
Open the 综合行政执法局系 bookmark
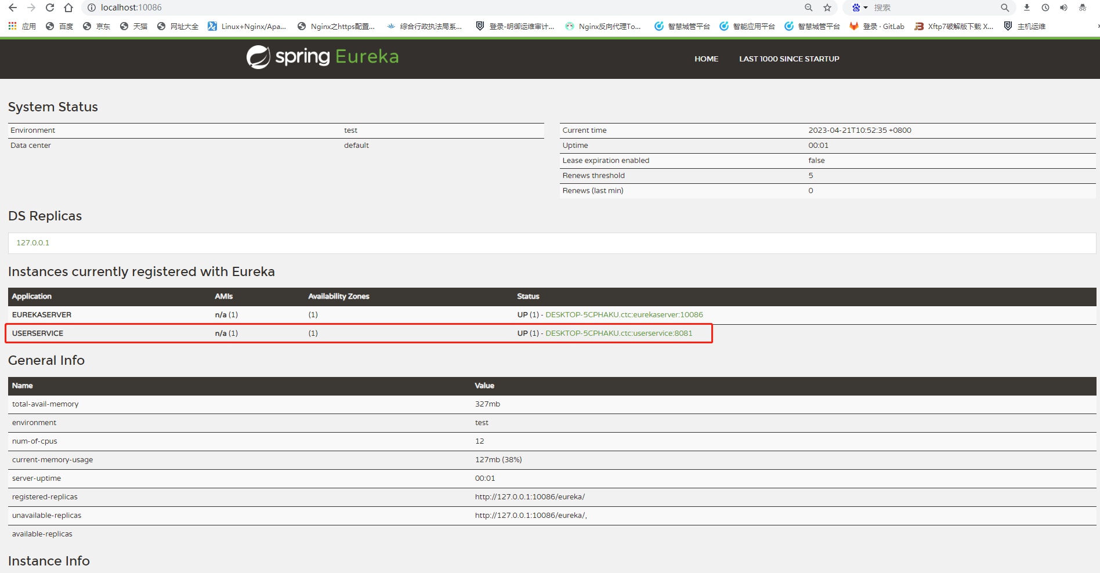pyautogui.click(x=424, y=26)
